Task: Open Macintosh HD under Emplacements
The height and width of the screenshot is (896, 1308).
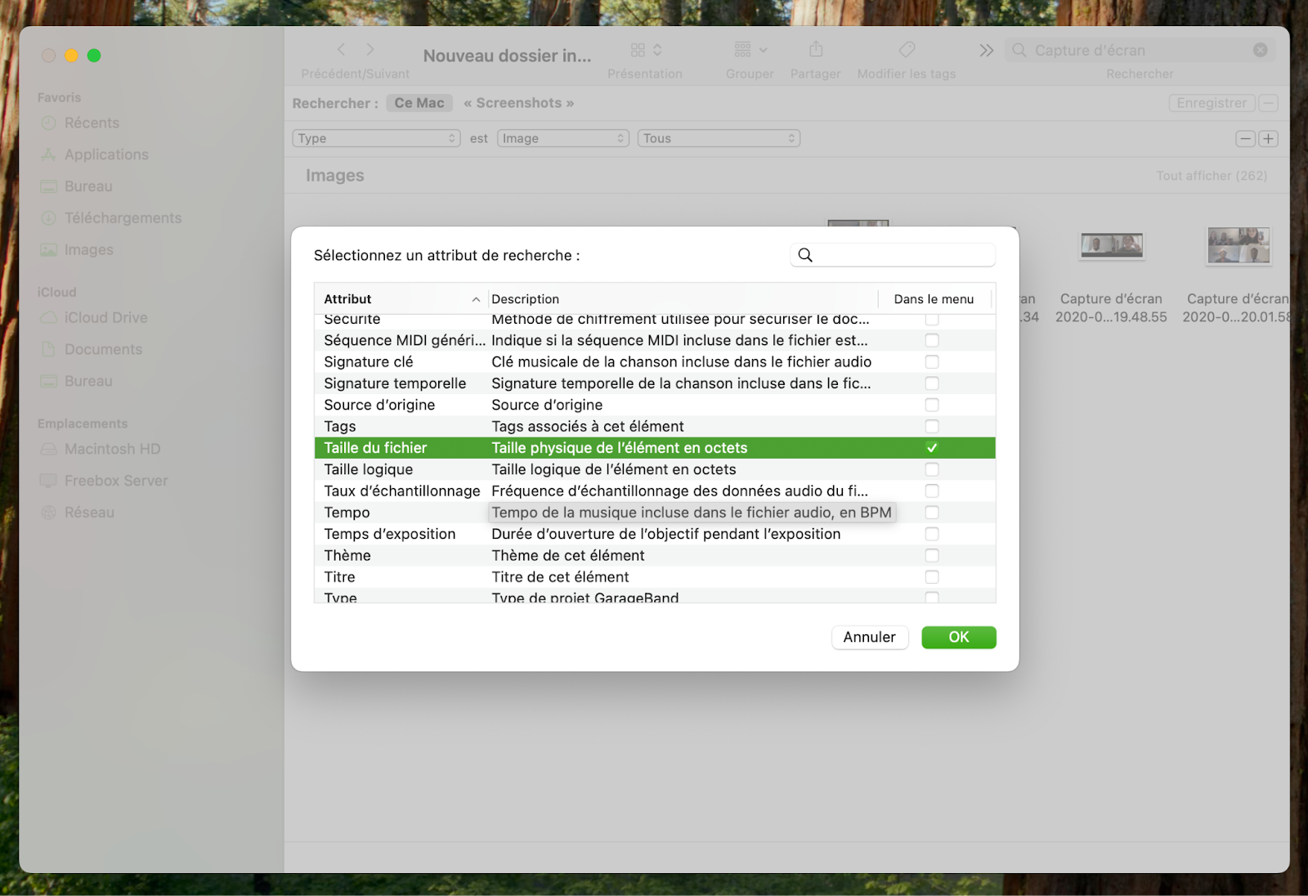Action: coord(111,449)
